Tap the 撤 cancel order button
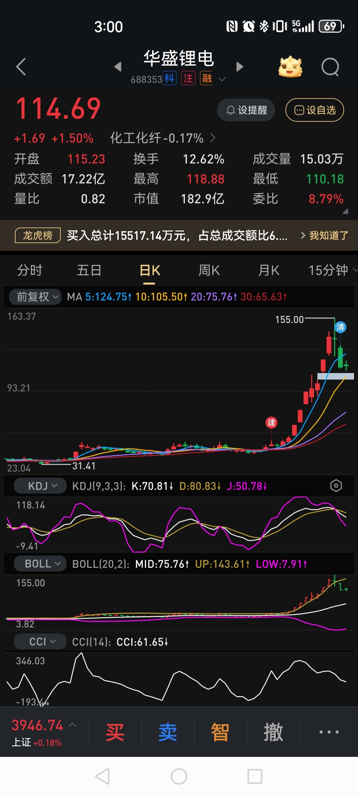The height and width of the screenshot is (796, 358). pyautogui.click(x=273, y=732)
